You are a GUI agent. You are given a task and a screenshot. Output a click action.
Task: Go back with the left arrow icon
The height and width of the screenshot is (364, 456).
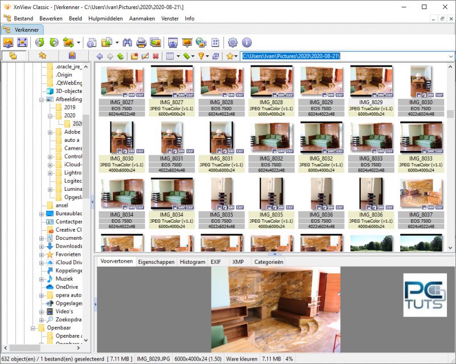(100, 56)
